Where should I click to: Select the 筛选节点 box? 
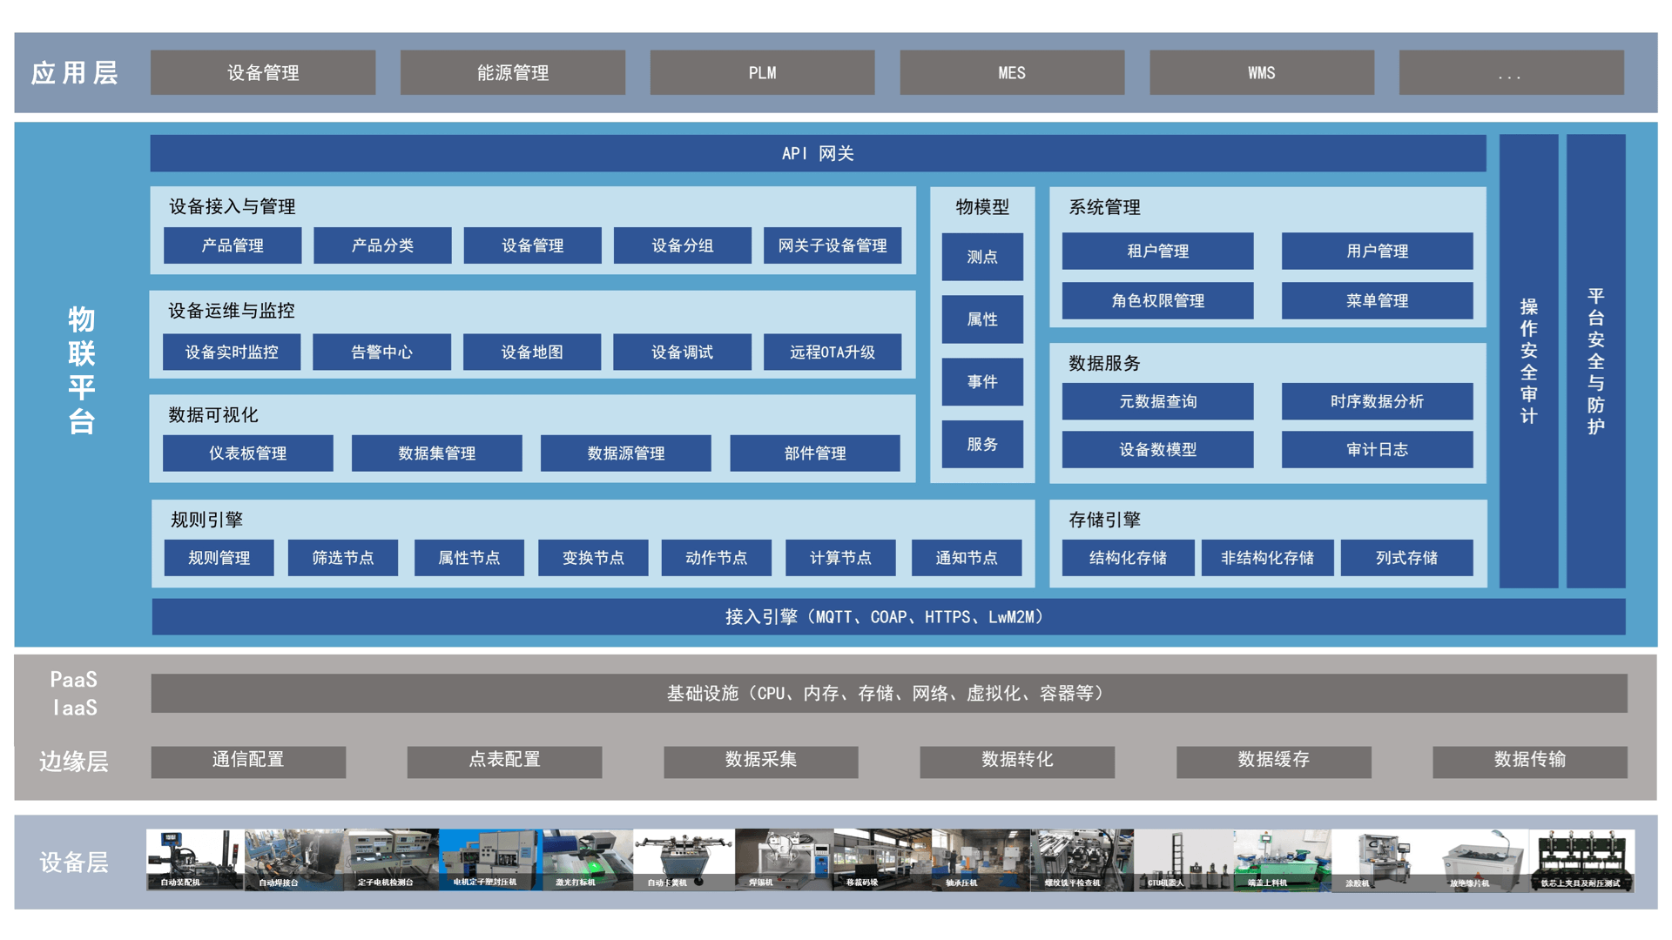click(343, 557)
